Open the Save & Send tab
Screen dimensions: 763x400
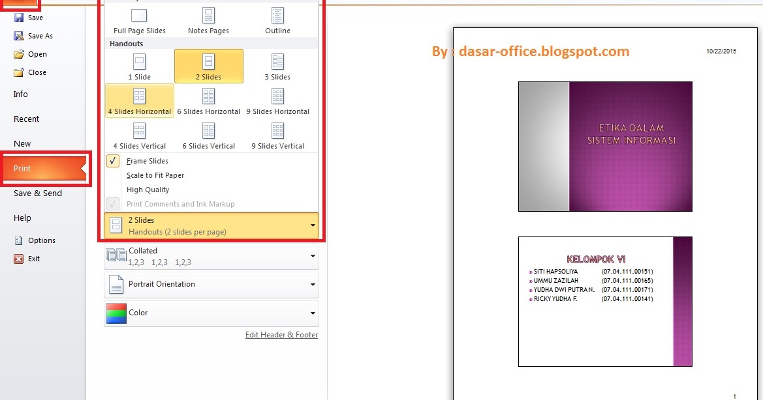[37, 193]
